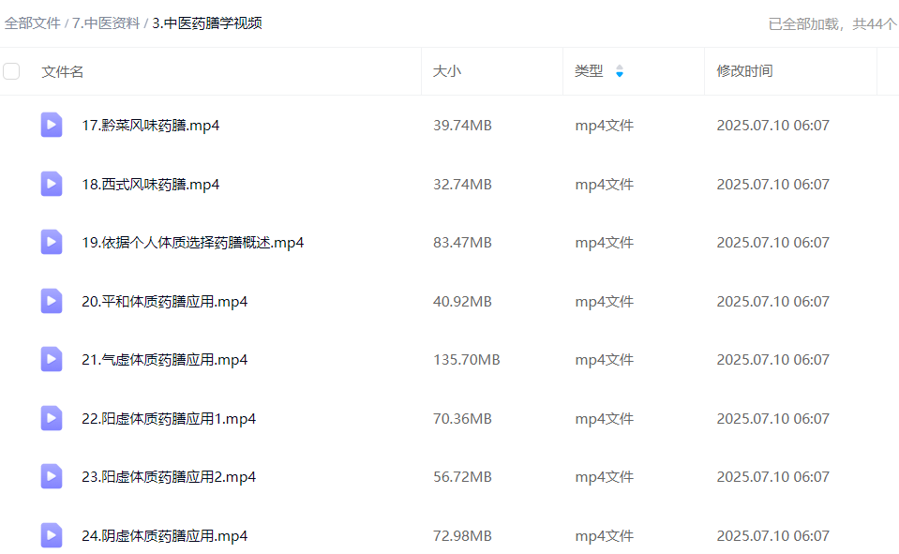This screenshot has width=899, height=554.
Task: Click the 135.70MB size cell
Action: 466,360
